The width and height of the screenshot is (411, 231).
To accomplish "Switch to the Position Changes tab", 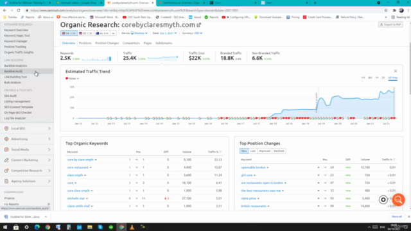I will coord(107,43).
